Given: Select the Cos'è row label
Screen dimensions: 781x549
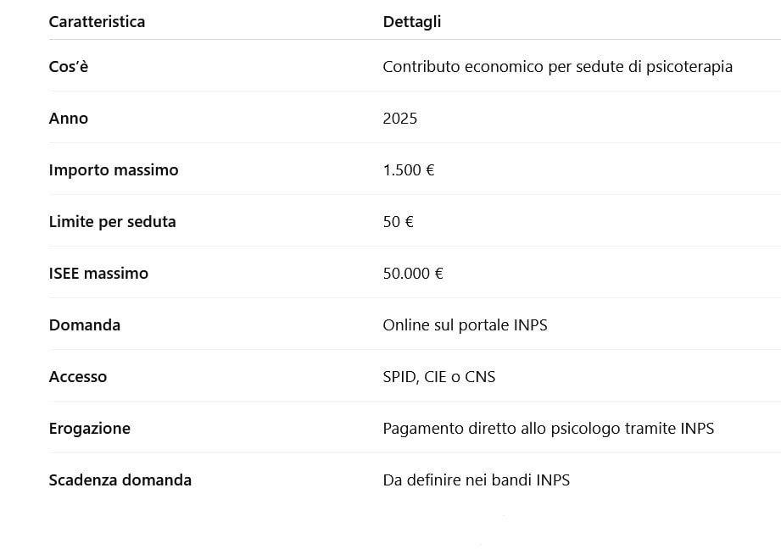Looking at the screenshot, I should (x=69, y=66).
